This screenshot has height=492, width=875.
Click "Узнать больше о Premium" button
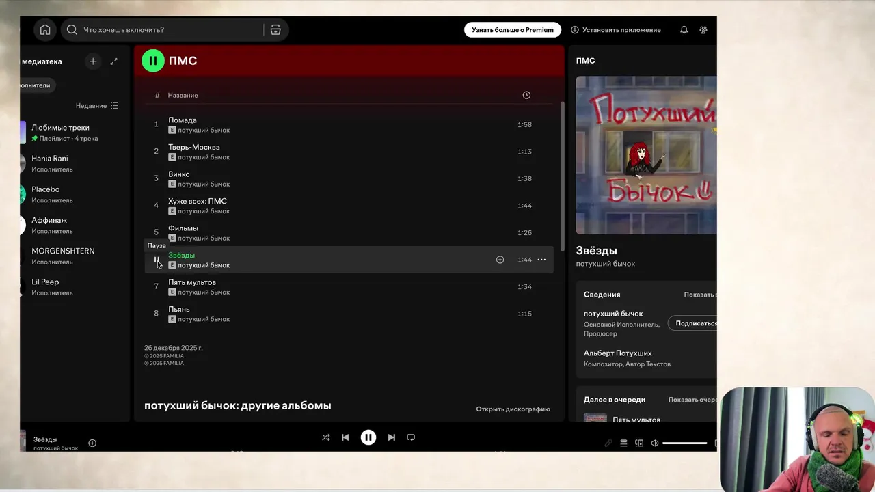click(513, 30)
